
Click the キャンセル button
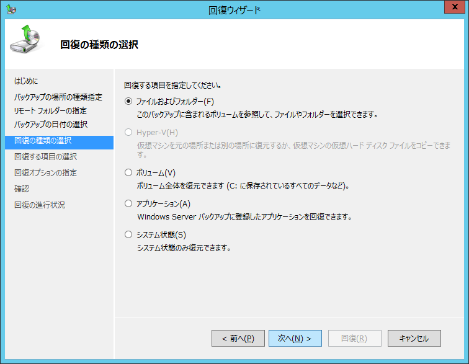(x=414, y=338)
